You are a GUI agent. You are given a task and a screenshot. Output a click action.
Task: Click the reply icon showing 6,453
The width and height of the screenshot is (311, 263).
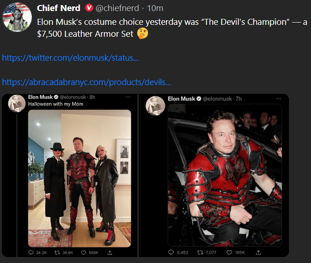pos(172,252)
